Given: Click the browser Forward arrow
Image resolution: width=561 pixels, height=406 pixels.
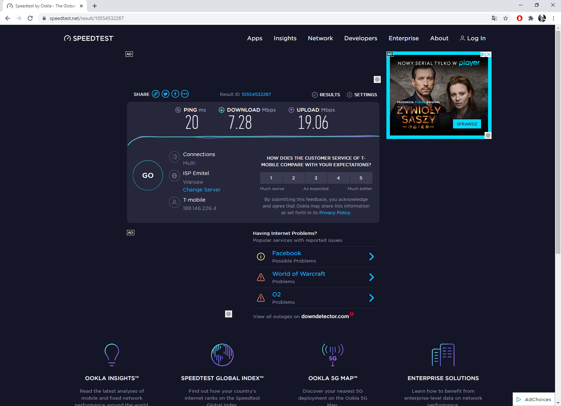Looking at the screenshot, I should tap(19, 18).
